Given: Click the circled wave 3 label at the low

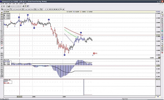Looking at the screenshot, I should [x=65, y=55].
